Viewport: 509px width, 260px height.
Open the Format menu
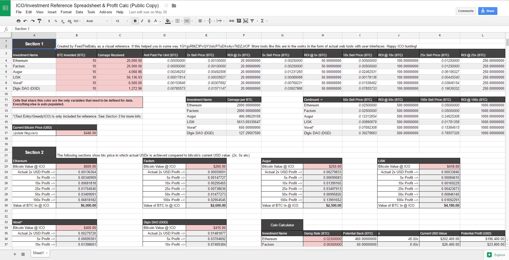click(66, 12)
